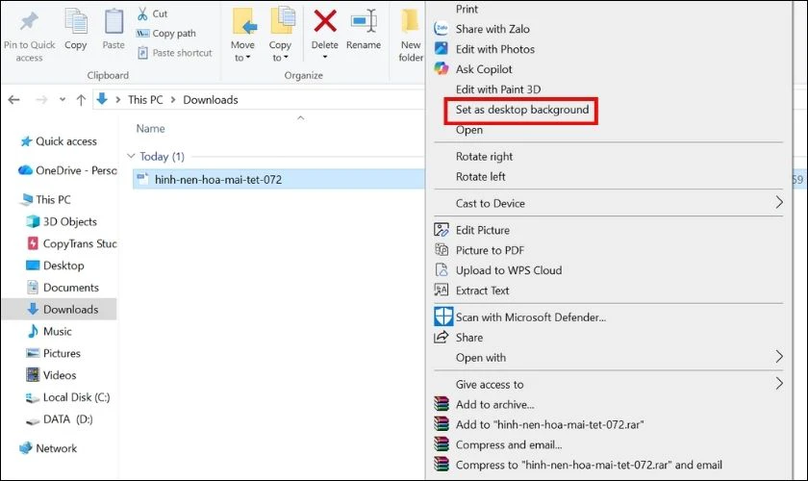The width and height of the screenshot is (808, 481).
Task: Open the Copy to dropdown
Action: (x=280, y=58)
